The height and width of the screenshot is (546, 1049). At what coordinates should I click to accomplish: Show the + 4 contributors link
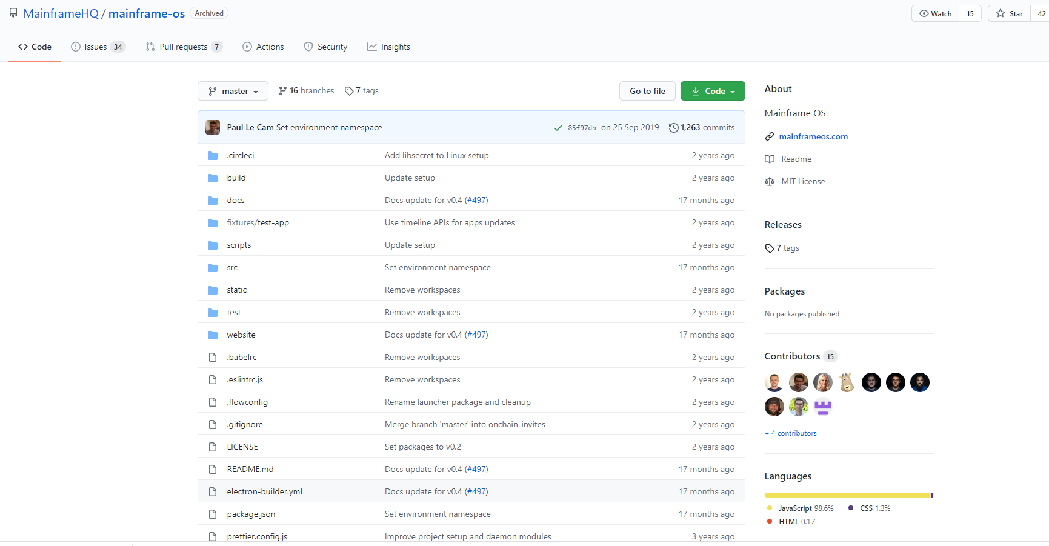tap(791, 433)
